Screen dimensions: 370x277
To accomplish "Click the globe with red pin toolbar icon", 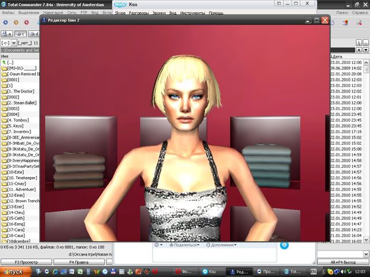I will click(346, 23).
